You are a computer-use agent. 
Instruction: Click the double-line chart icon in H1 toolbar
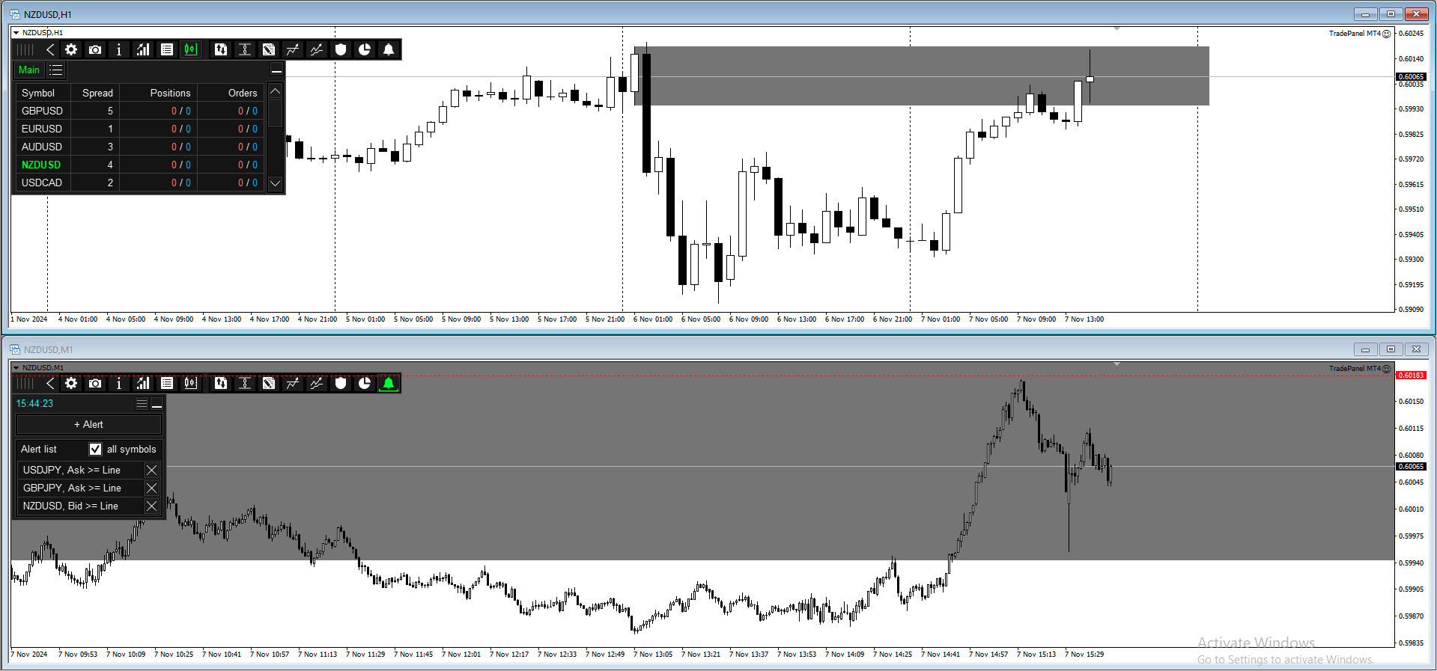tap(317, 49)
